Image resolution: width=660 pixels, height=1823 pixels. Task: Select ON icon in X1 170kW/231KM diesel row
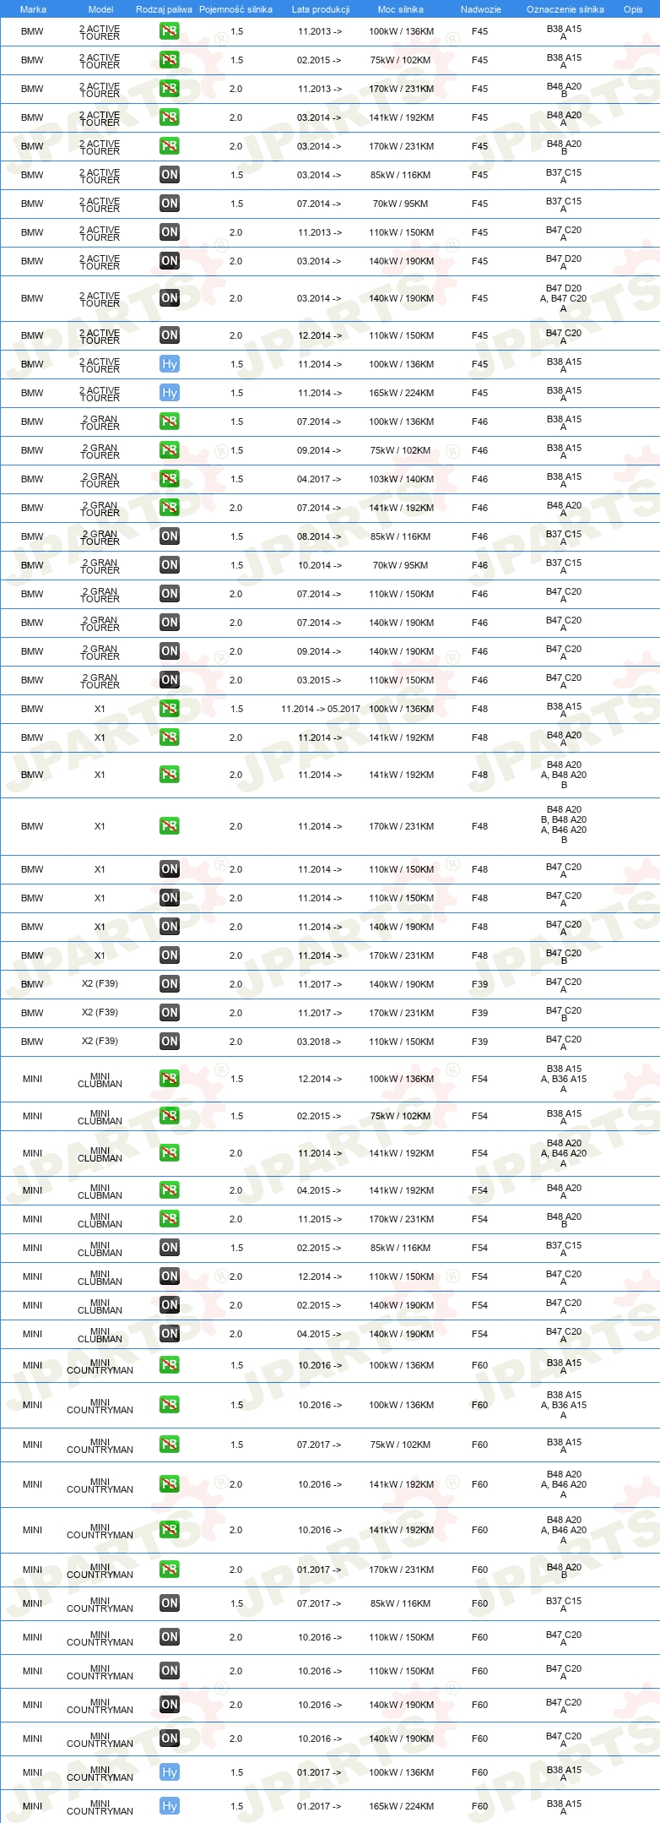[170, 955]
